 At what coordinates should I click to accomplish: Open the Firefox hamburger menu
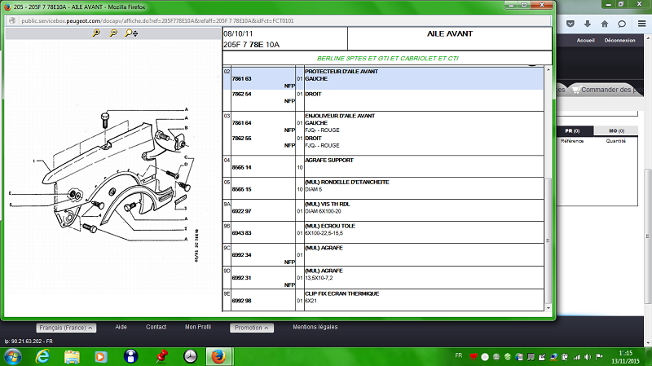point(642,24)
